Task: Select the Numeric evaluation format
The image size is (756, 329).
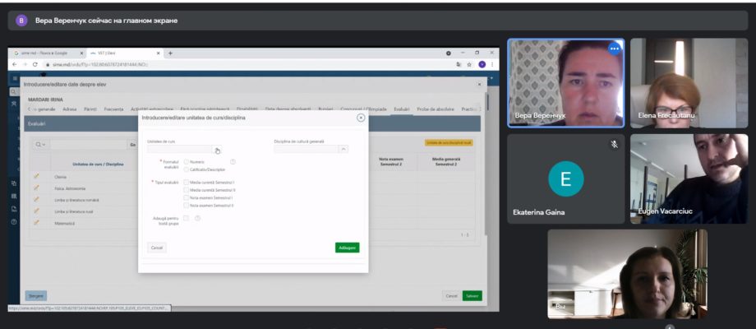Action: tap(186, 162)
